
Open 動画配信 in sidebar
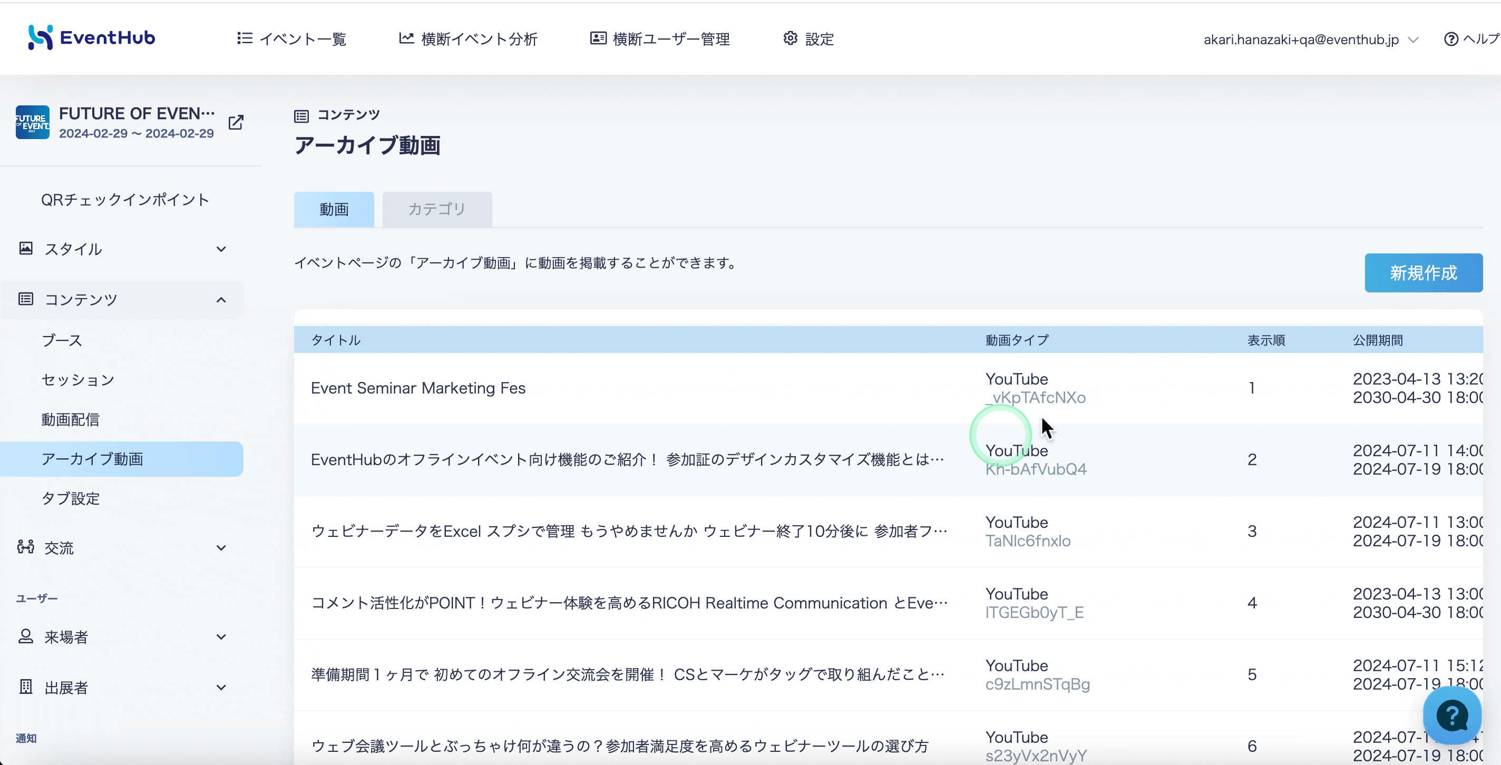71,419
